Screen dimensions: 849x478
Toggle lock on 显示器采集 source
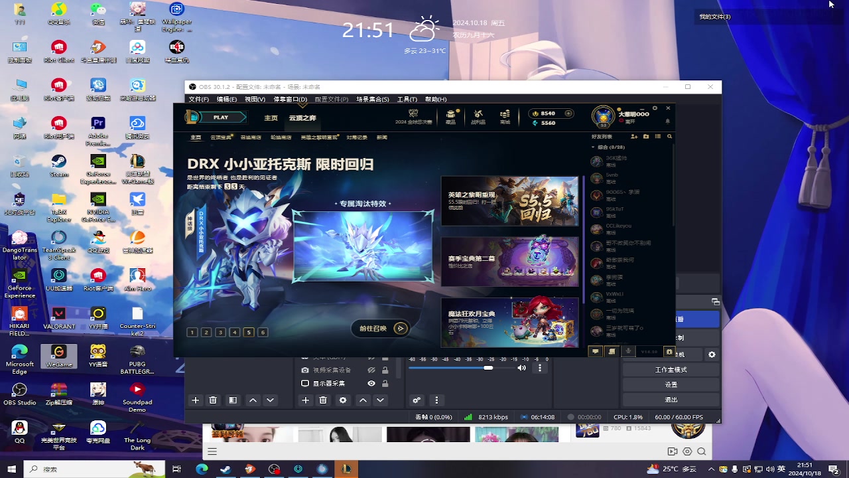(x=385, y=383)
